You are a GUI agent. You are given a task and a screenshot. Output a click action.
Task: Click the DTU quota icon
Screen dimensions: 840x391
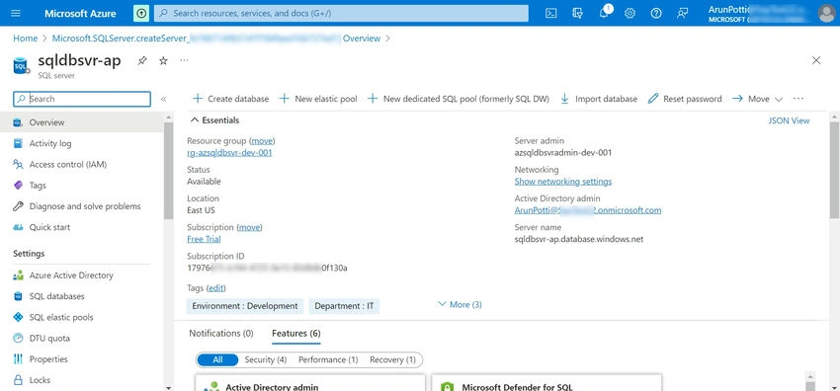[18, 338]
